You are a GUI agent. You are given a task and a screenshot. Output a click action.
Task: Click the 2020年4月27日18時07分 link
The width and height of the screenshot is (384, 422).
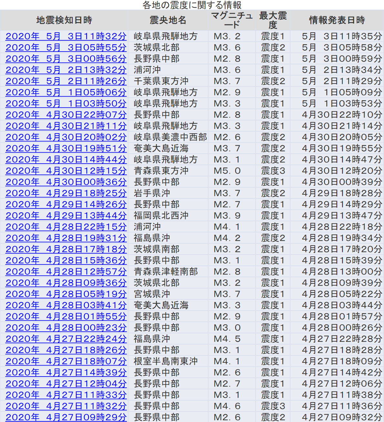66,361
